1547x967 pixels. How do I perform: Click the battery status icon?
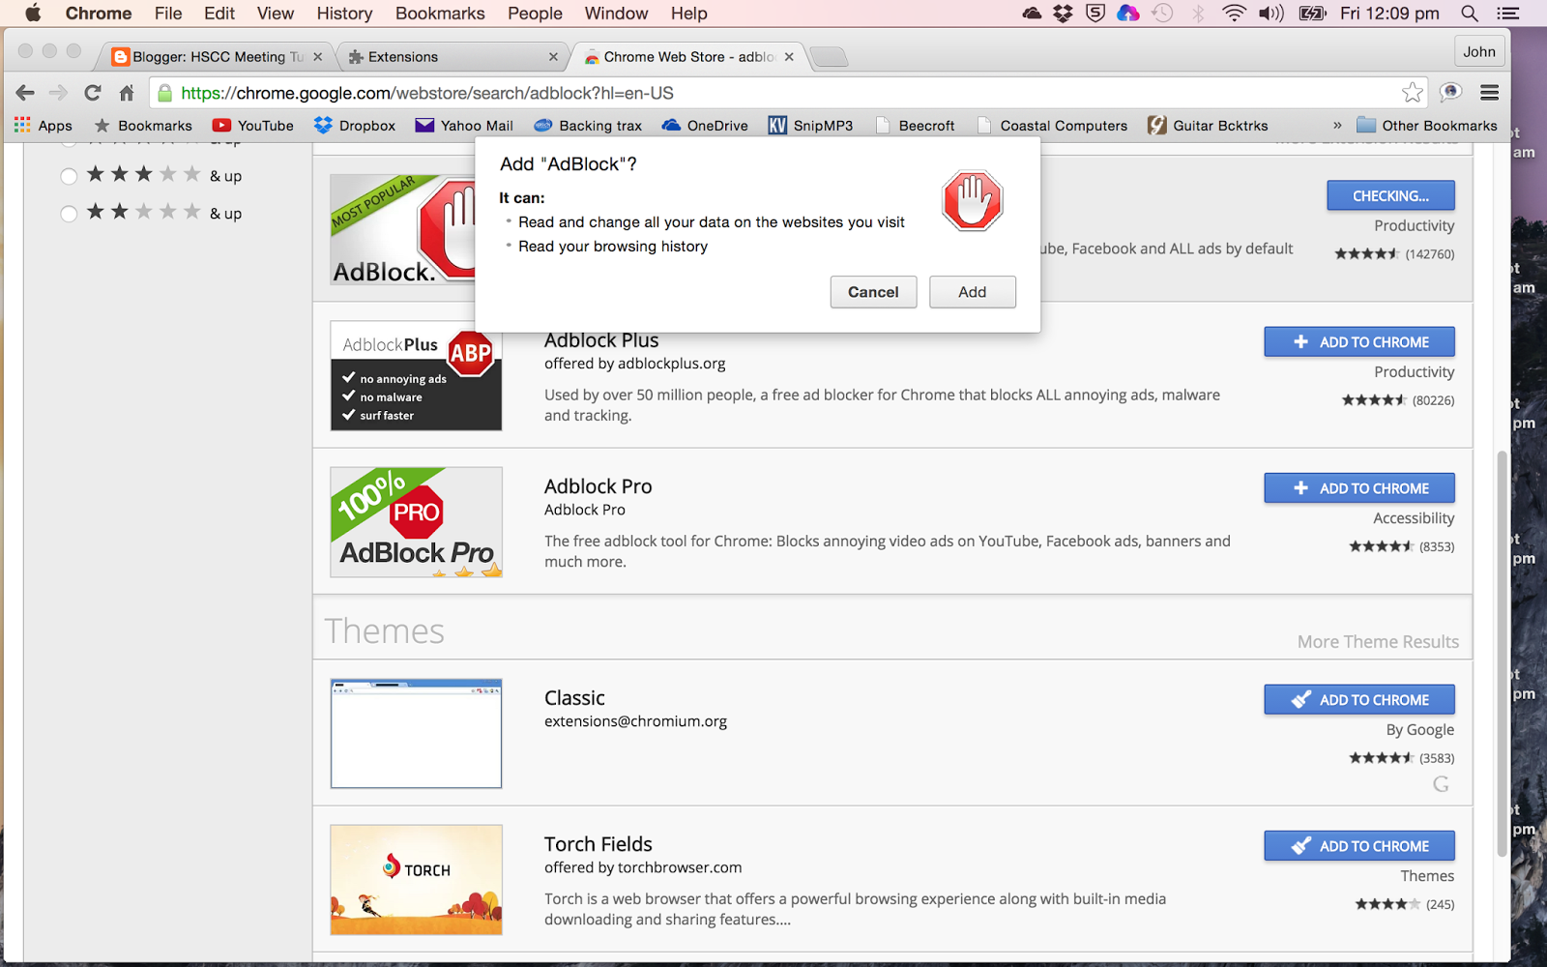tap(1312, 14)
